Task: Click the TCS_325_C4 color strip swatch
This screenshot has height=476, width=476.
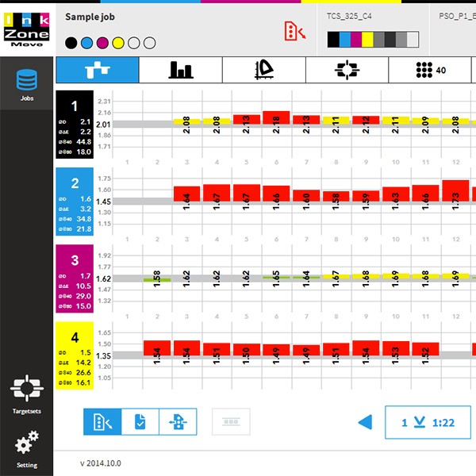Action: (373, 38)
